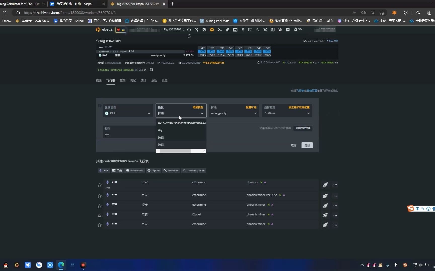This screenshot has height=271, width=435.
Task: Open the upgrade arrow orange circle icon
Action: pyautogui.click(x=212, y=30)
